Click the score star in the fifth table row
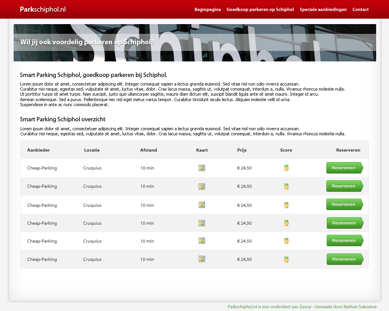The height and width of the screenshot is (311, 389). 286,241
